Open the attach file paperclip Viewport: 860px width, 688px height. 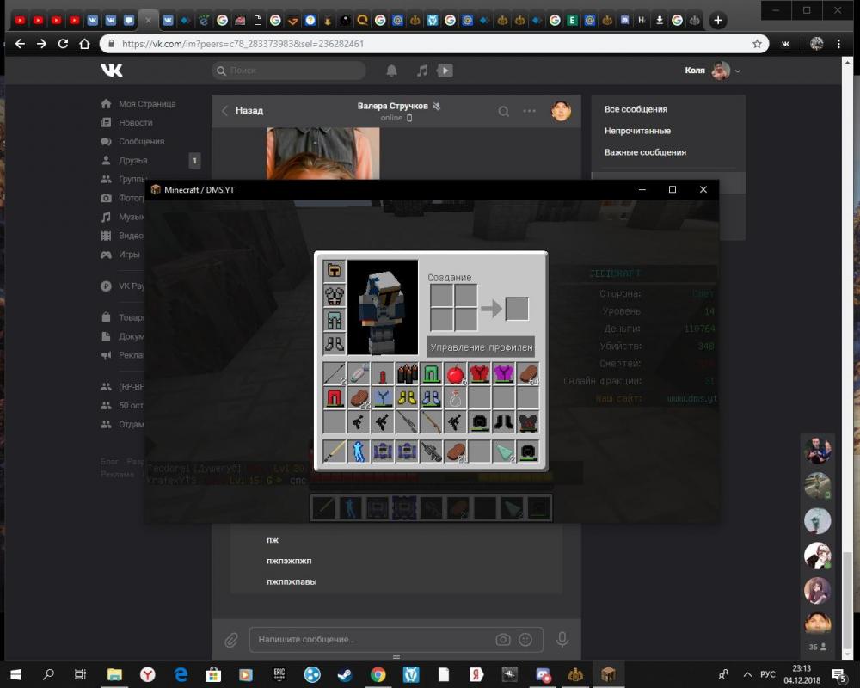[x=231, y=640]
